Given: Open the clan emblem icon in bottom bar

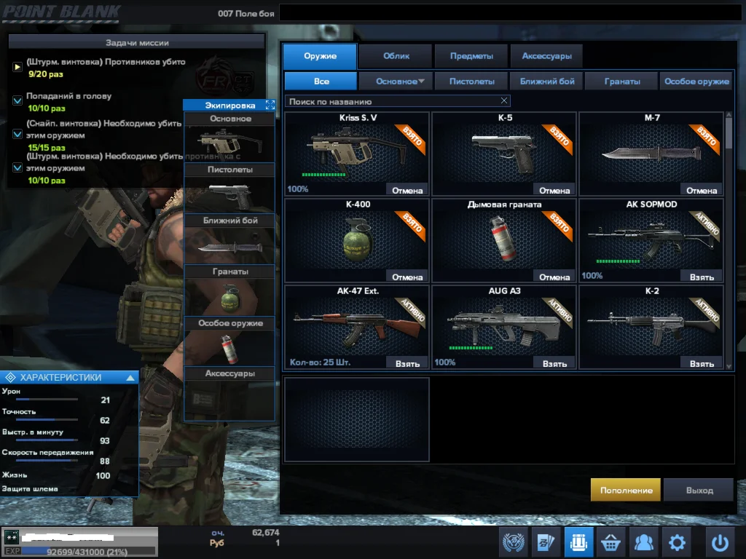Looking at the screenshot, I should [x=514, y=542].
